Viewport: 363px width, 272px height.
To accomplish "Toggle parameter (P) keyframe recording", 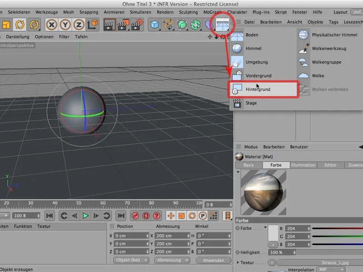I will click(203, 216).
